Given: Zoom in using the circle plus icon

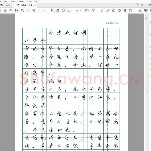Looking at the screenshot, I should [x=69, y=10].
